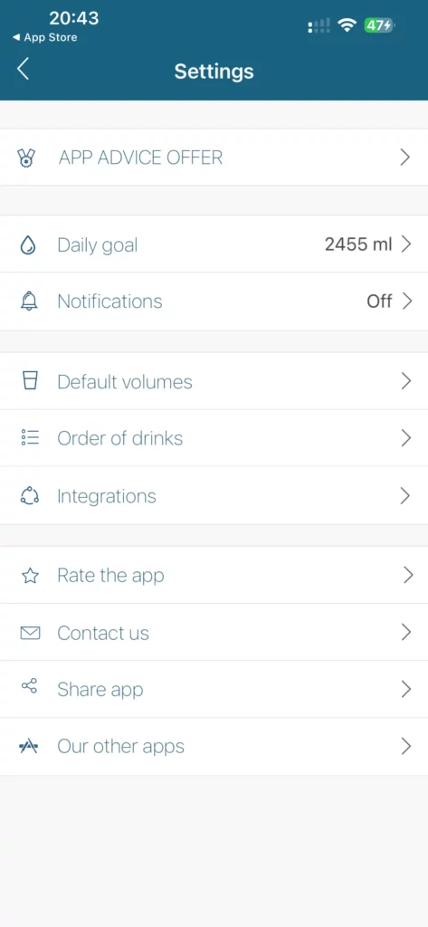The height and width of the screenshot is (927, 428).
Task: Select the Share app label
Action: (100, 690)
